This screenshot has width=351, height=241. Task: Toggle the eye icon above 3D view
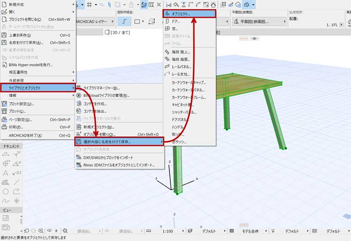254,39
